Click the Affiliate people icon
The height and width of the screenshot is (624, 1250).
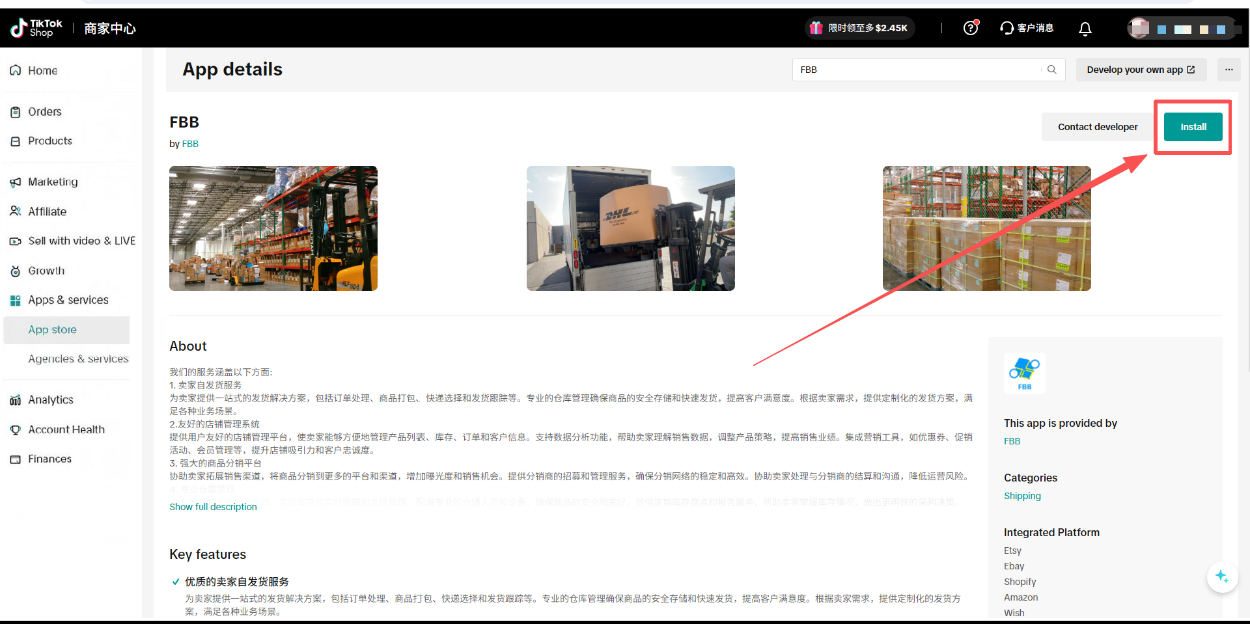(16, 211)
